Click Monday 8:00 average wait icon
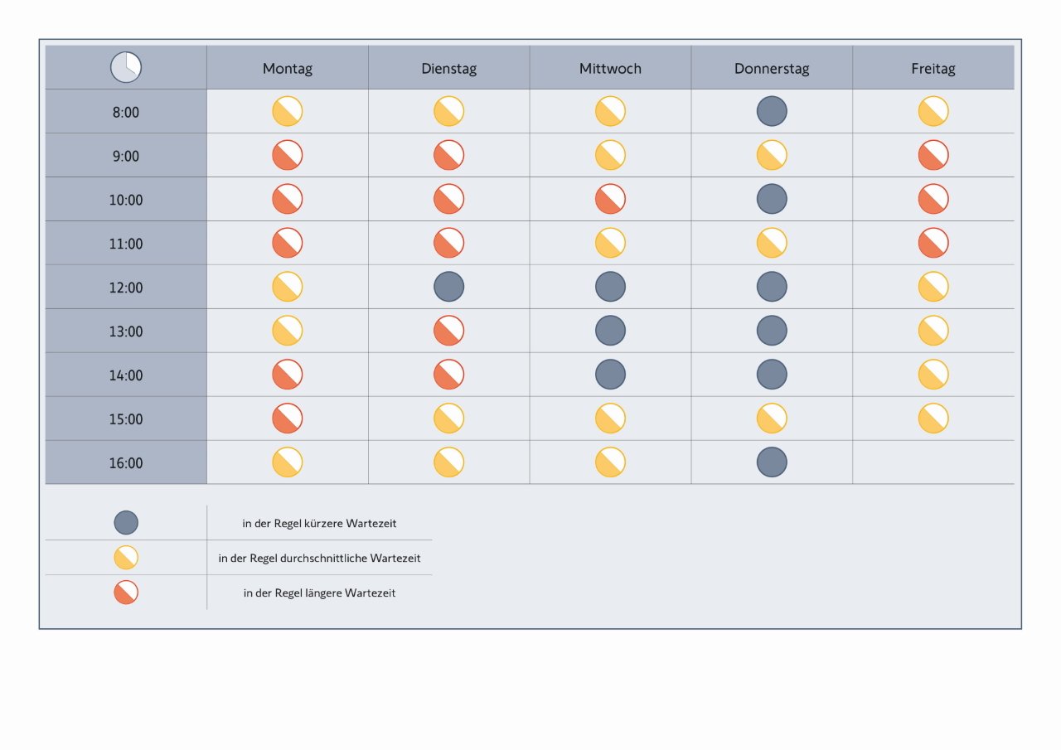Image resolution: width=1061 pixels, height=750 pixels. pos(288,111)
